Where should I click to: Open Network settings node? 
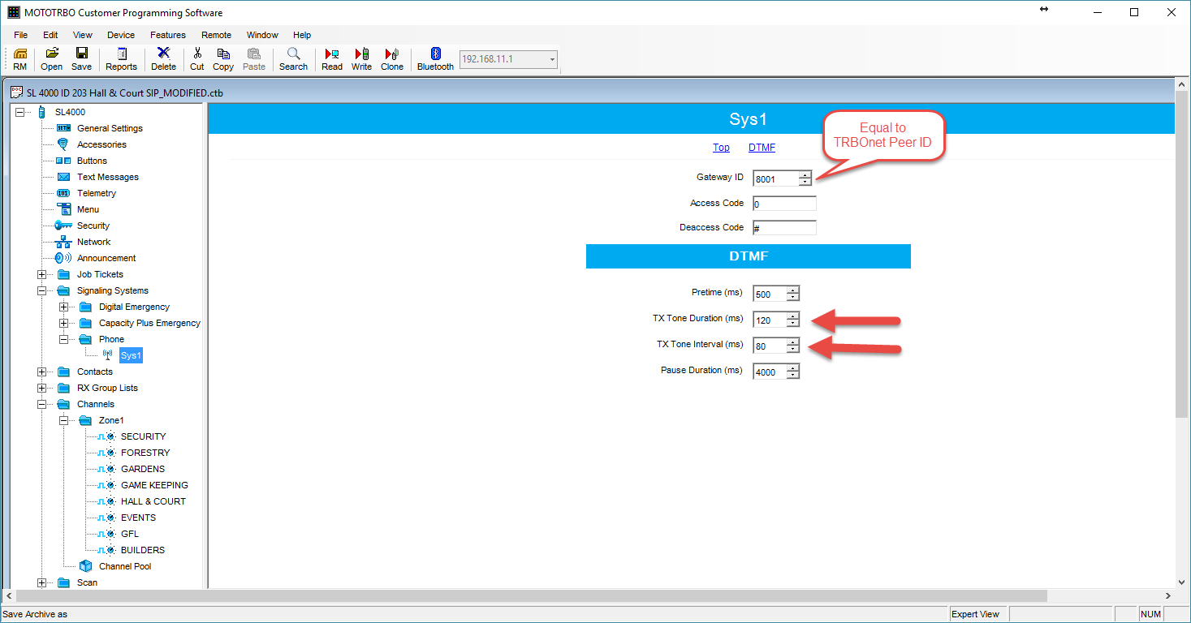click(x=93, y=242)
